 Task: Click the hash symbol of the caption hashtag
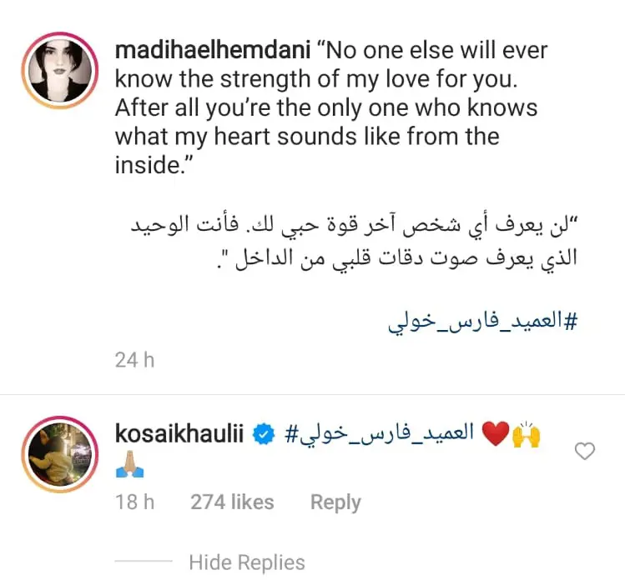pyautogui.click(x=571, y=321)
